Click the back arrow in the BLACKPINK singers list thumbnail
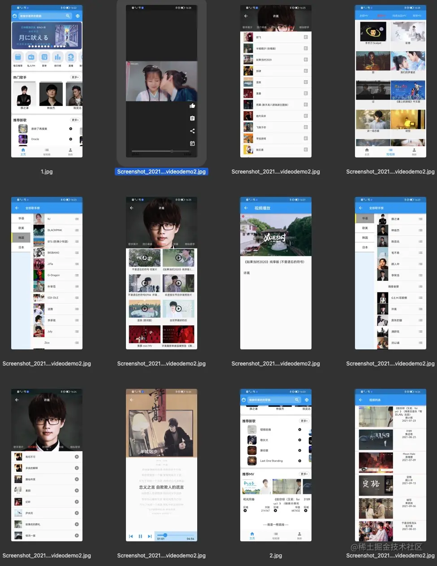 click(17, 208)
